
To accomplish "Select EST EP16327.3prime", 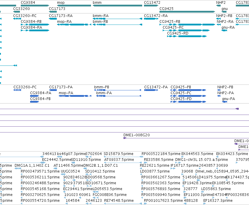I will click(x=218, y=201).
